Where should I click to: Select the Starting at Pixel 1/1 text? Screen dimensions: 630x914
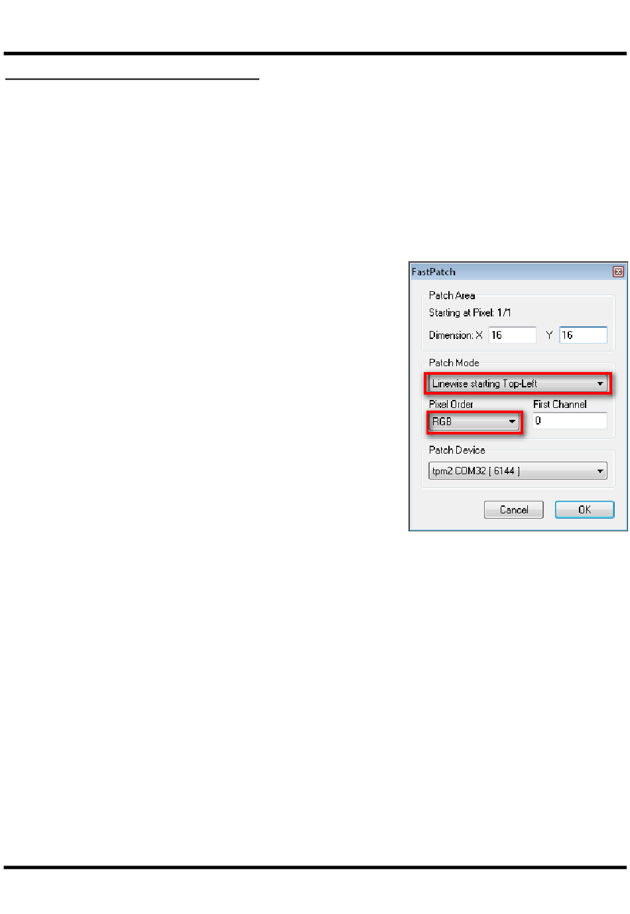pyautogui.click(x=470, y=312)
